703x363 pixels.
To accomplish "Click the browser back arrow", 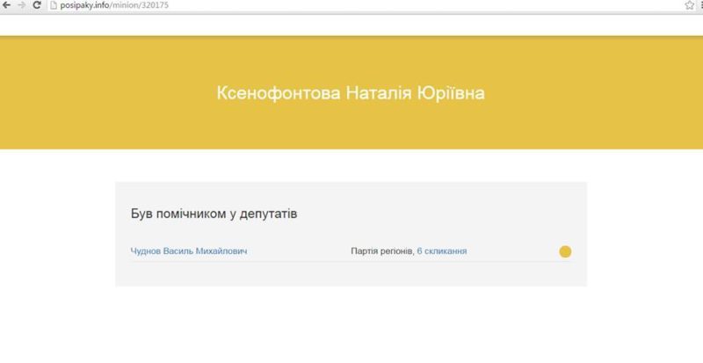I will (x=7, y=5).
